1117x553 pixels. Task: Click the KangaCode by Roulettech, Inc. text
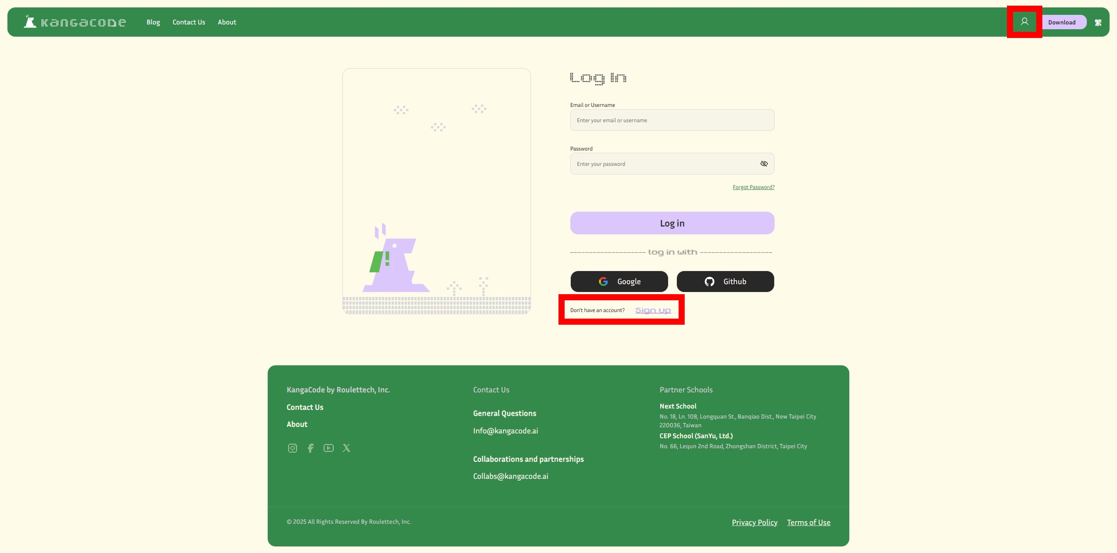338,390
